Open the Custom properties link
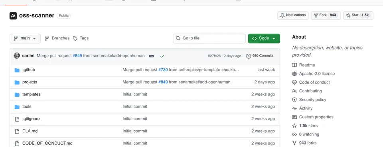 313,117
